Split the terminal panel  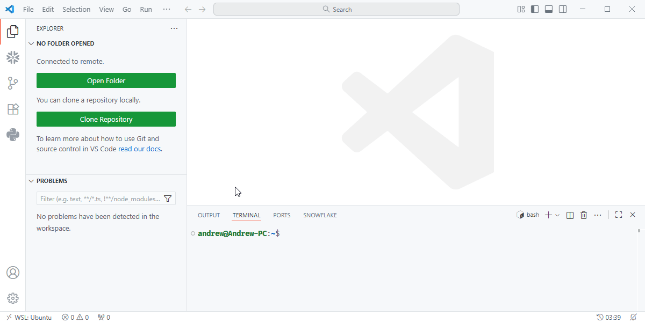(x=570, y=215)
